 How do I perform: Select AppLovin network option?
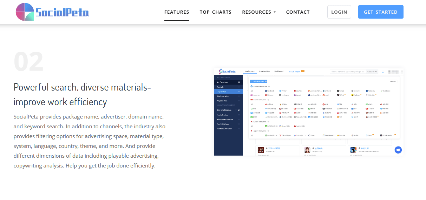[x=356, y=91]
